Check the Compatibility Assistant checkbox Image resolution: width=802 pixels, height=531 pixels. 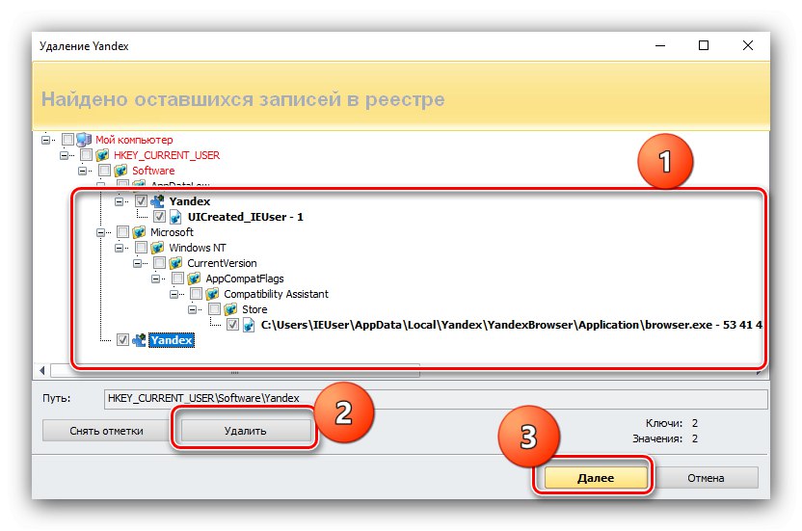click(x=197, y=294)
